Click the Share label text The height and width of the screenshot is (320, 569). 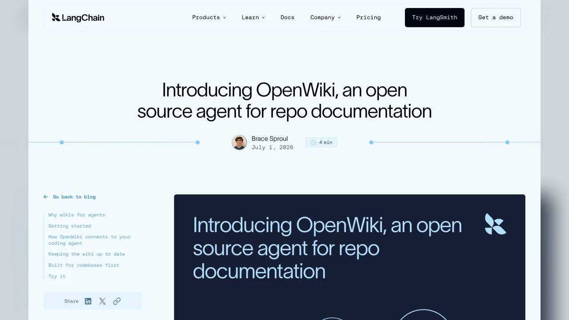click(x=71, y=301)
